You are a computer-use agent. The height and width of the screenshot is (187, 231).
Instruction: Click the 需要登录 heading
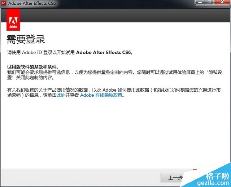tap(26, 39)
